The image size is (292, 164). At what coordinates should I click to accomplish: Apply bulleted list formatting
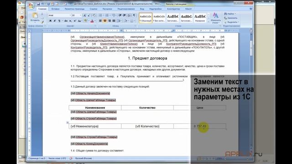(101, 15)
